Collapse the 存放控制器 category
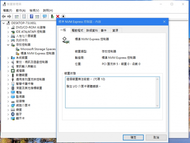 [x=8, y=45]
